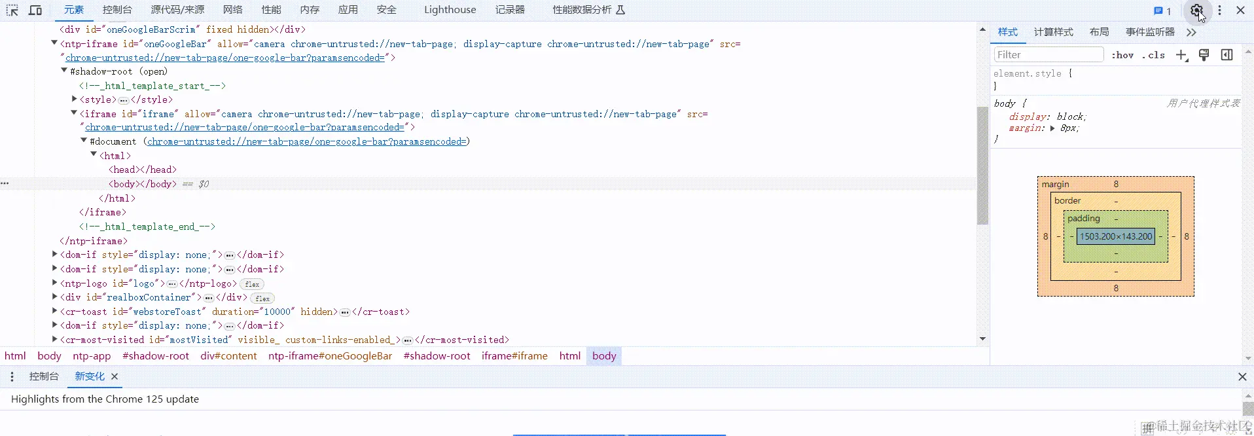Select the head element row
This screenshot has height=436, width=1254.
(x=143, y=170)
